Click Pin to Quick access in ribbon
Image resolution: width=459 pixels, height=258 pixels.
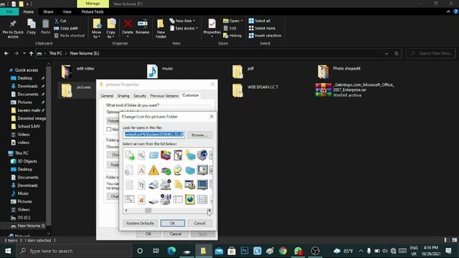(13, 29)
